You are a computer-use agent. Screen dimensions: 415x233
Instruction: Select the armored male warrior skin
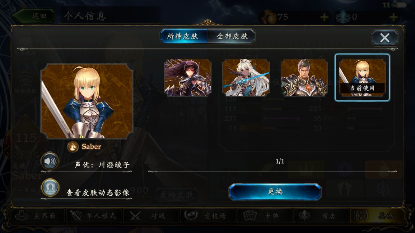(x=304, y=77)
